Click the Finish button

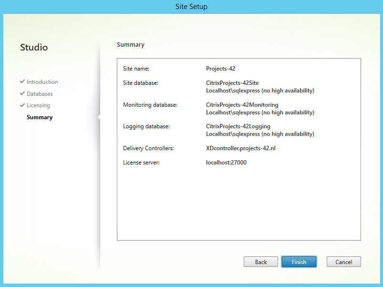tap(299, 262)
